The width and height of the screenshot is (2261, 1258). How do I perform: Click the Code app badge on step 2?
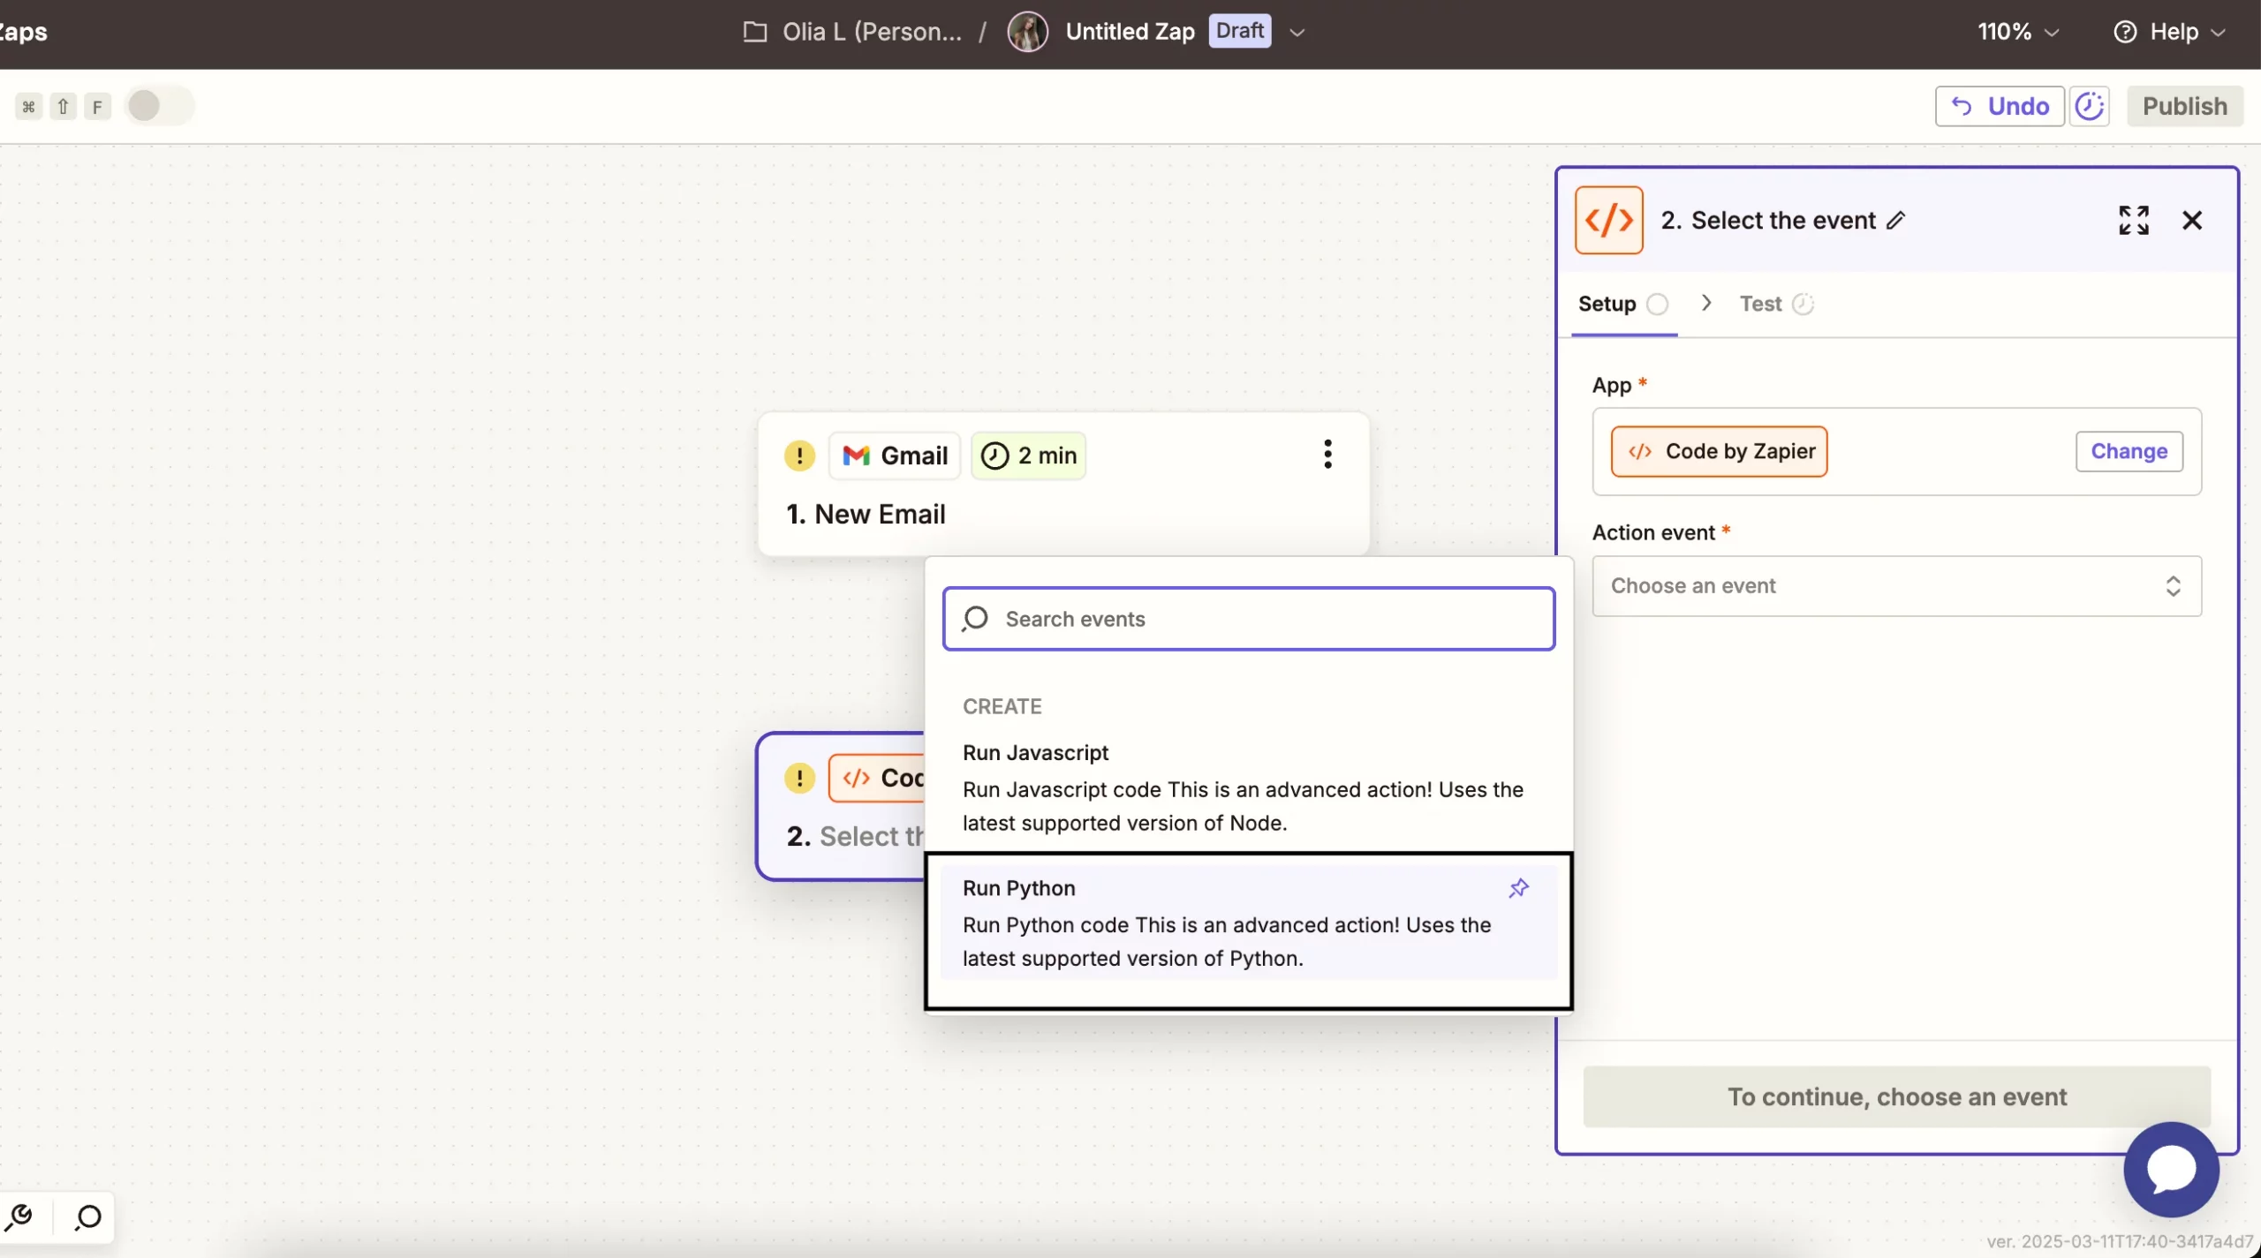tap(877, 778)
